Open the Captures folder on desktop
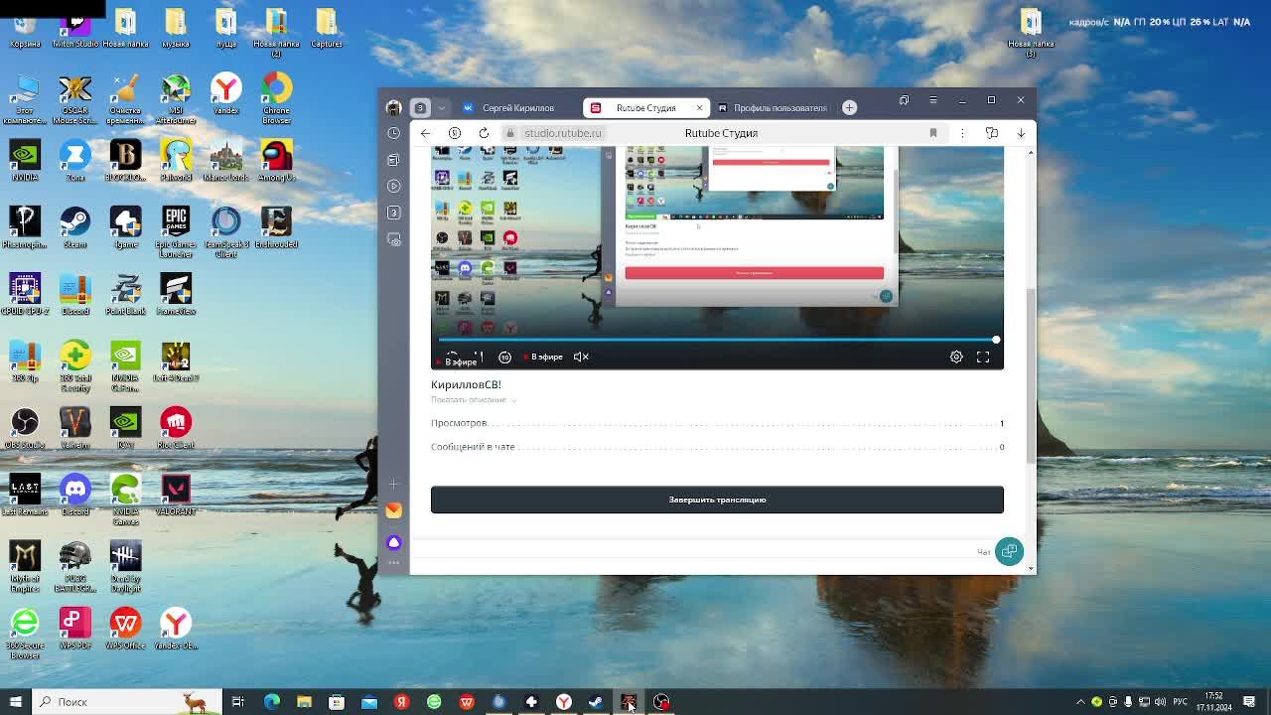The width and height of the screenshot is (1271, 715). point(327,28)
